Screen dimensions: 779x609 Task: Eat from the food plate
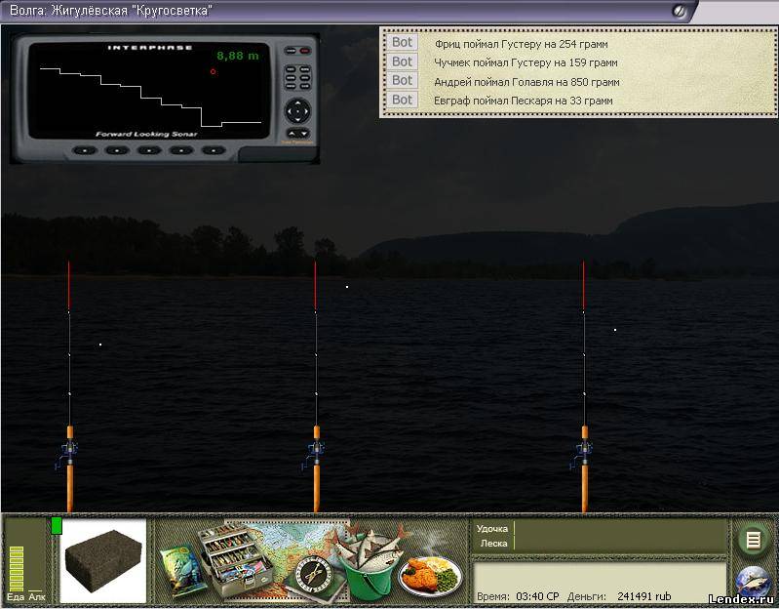(x=430, y=576)
